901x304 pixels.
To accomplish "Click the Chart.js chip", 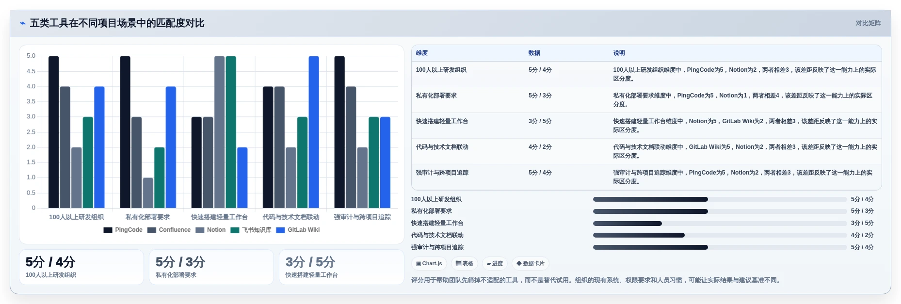I will (429, 264).
